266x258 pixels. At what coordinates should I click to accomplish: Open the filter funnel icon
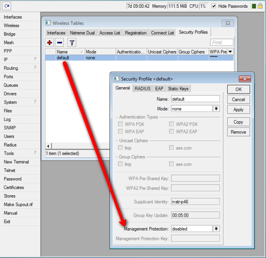72,42
